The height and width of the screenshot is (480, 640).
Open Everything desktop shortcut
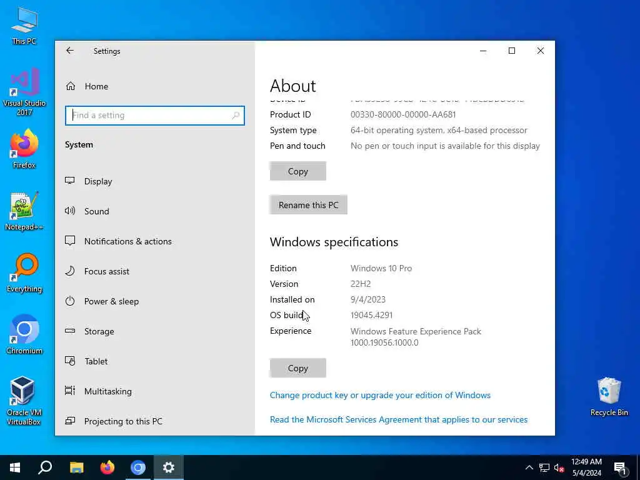point(24,272)
